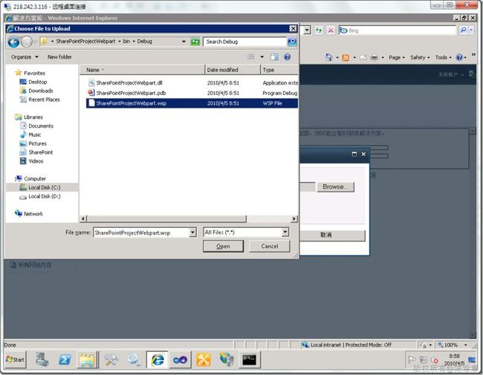
Task: Open Pictures library
Action: point(33,144)
